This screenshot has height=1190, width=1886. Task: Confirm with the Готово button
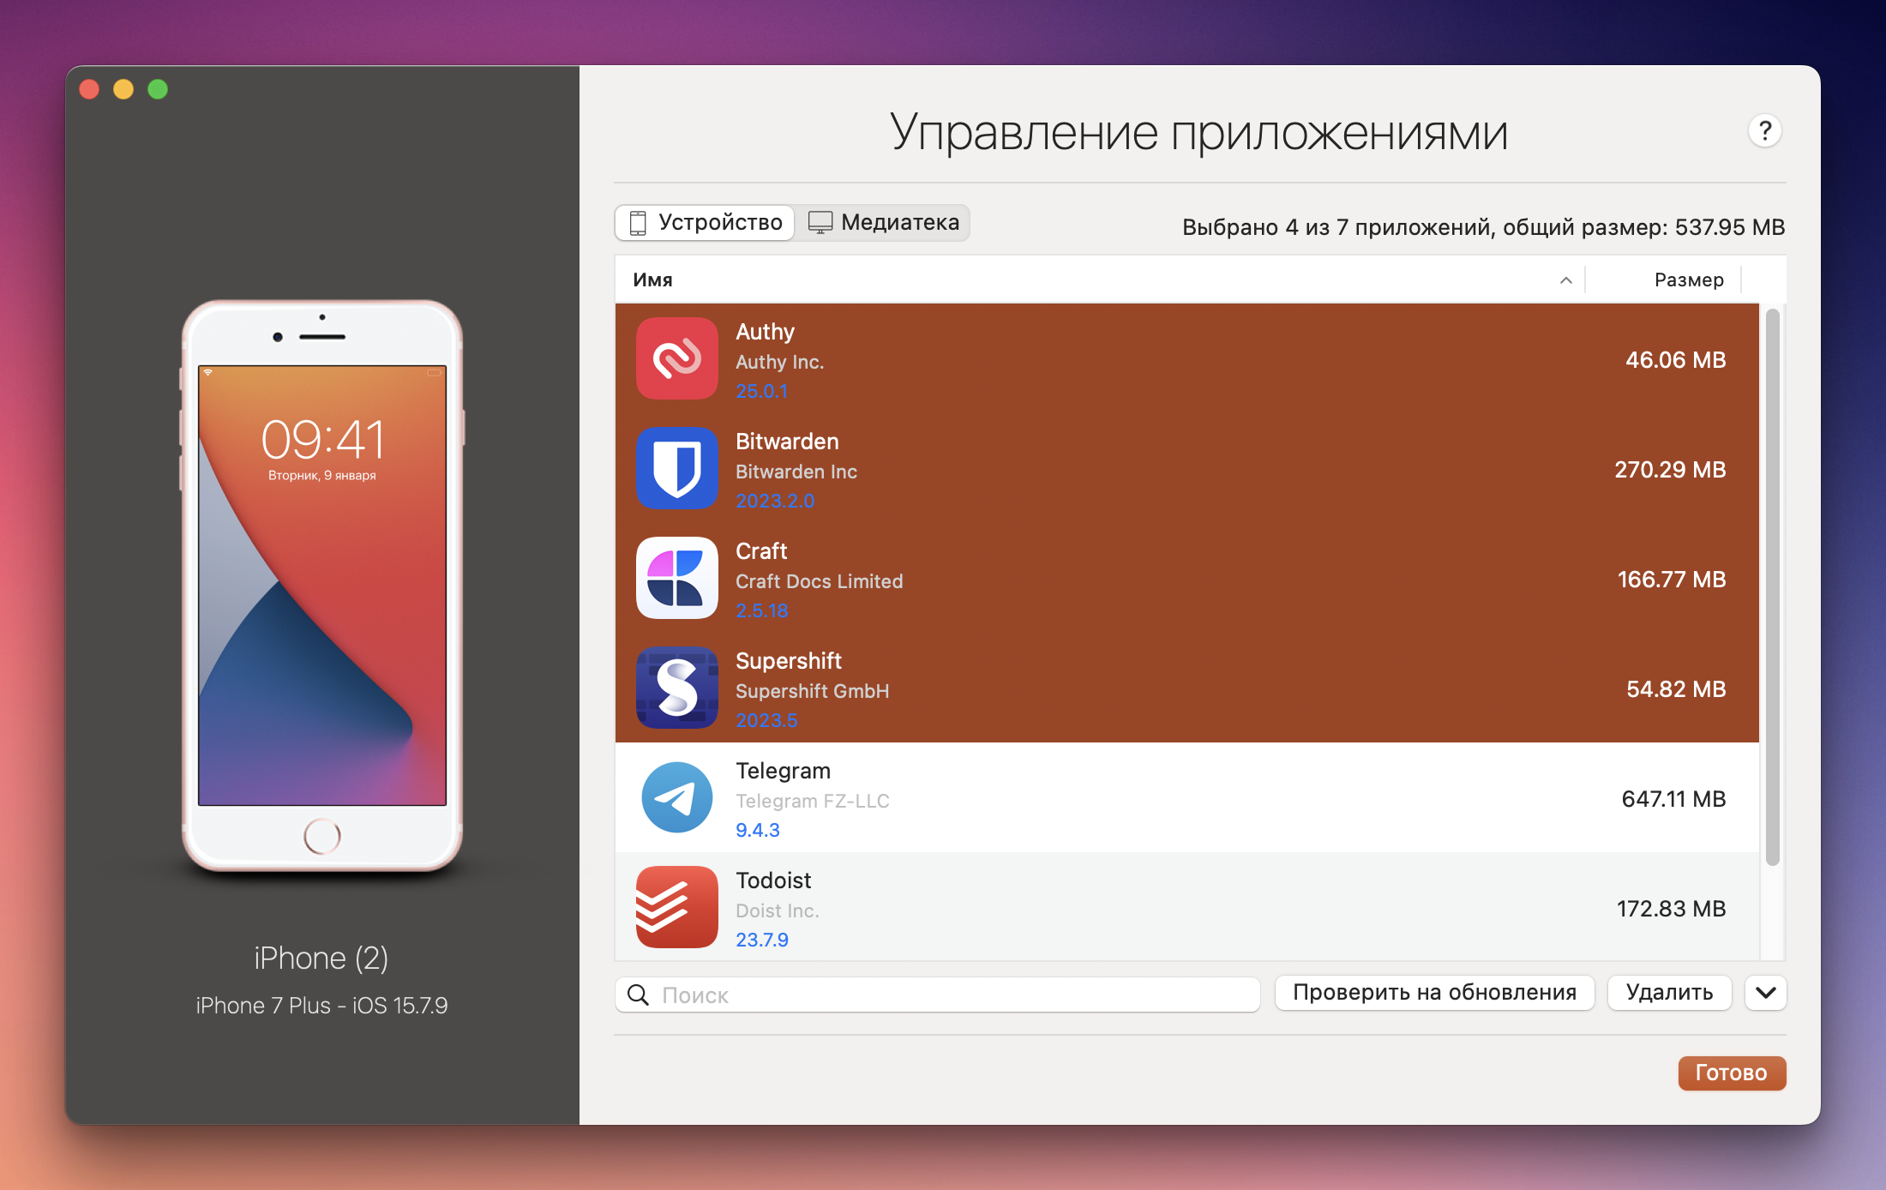(x=1731, y=1073)
